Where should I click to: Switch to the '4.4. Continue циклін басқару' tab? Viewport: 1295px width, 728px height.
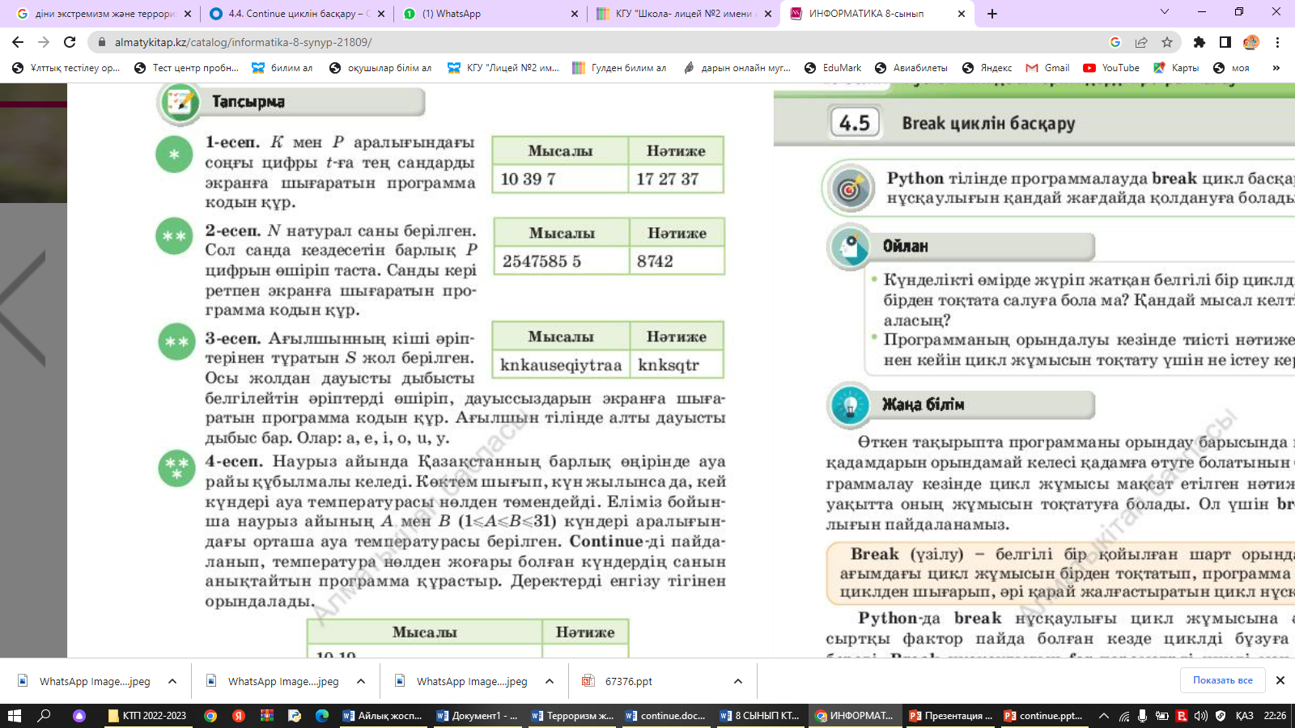pyautogui.click(x=296, y=14)
